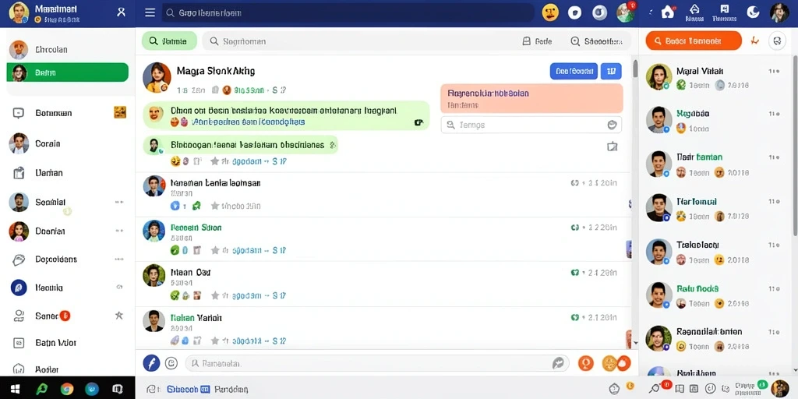Click the star under the Nean Oau message

pyautogui.click(x=215, y=295)
